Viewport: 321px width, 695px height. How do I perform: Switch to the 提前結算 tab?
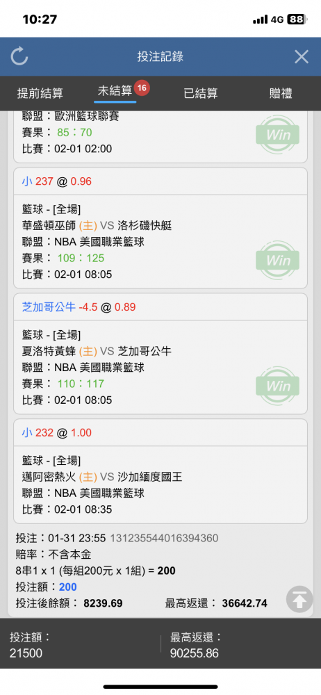pos(40,93)
